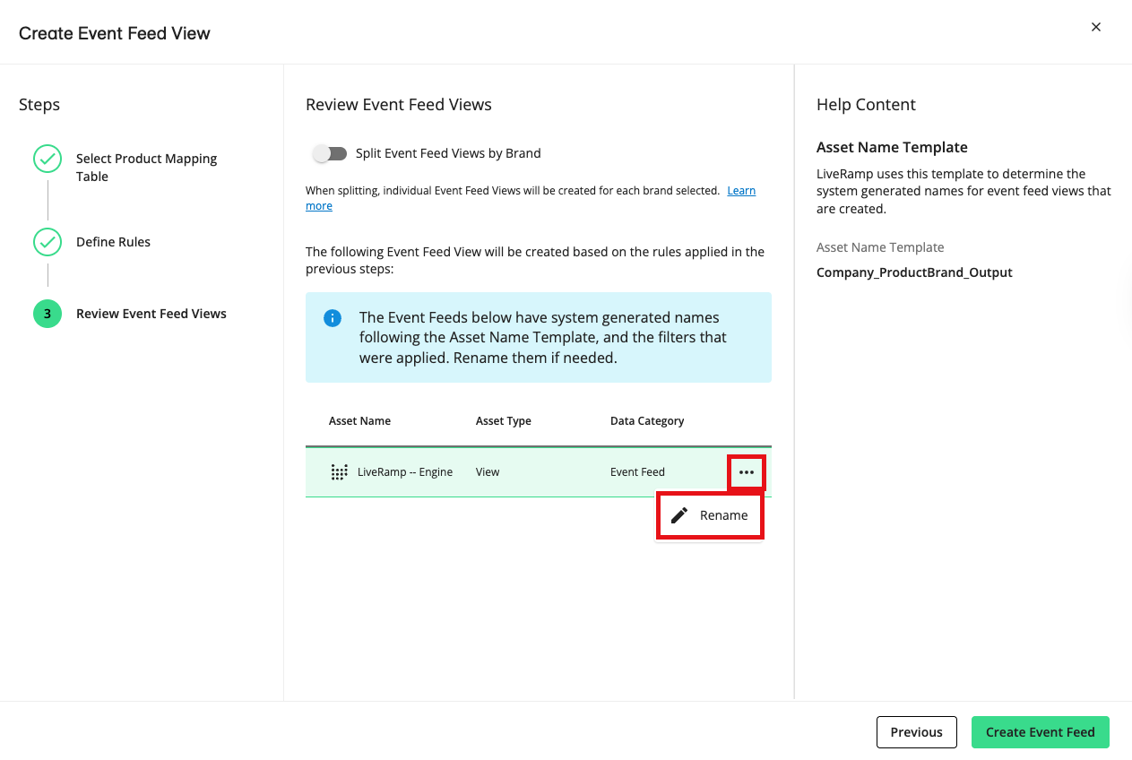Choose the Rename menu text

pyautogui.click(x=723, y=515)
